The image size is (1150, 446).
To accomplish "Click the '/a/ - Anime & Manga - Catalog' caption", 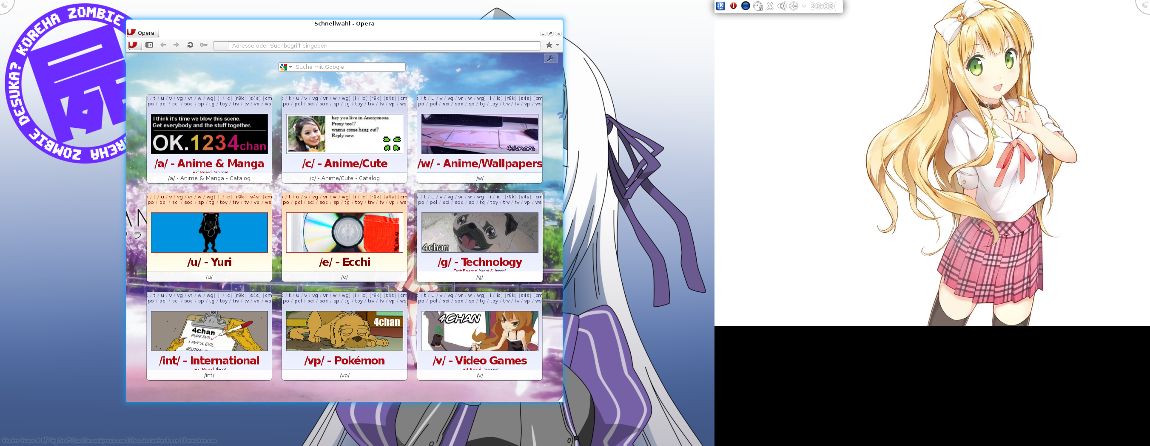I will (209, 178).
